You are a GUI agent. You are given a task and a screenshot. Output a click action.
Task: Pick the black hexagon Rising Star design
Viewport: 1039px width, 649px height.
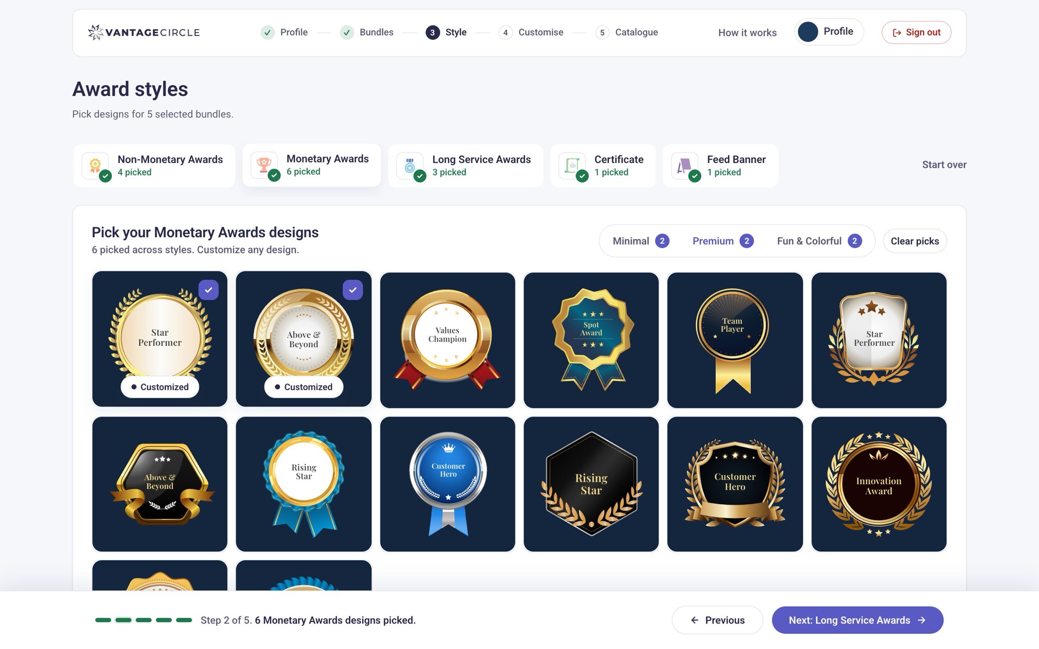pos(591,484)
